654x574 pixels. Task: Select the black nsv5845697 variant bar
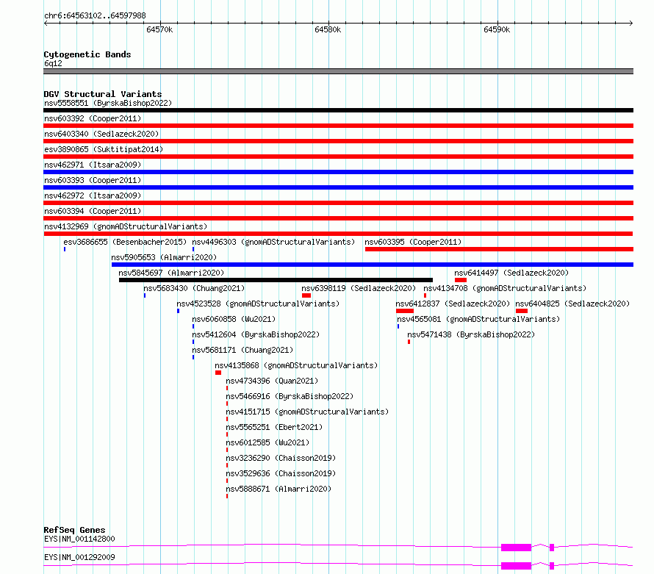tap(276, 280)
